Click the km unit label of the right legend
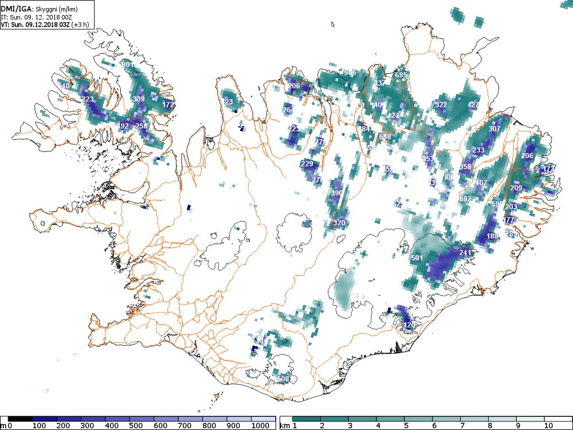The height and width of the screenshot is (430, 573). click(x=285, y=425)
